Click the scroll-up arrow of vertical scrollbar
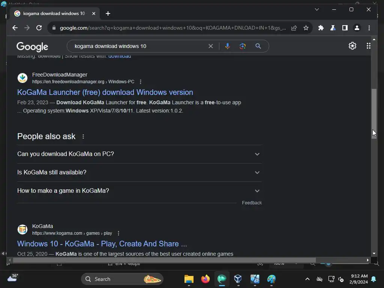 (374, 39)
